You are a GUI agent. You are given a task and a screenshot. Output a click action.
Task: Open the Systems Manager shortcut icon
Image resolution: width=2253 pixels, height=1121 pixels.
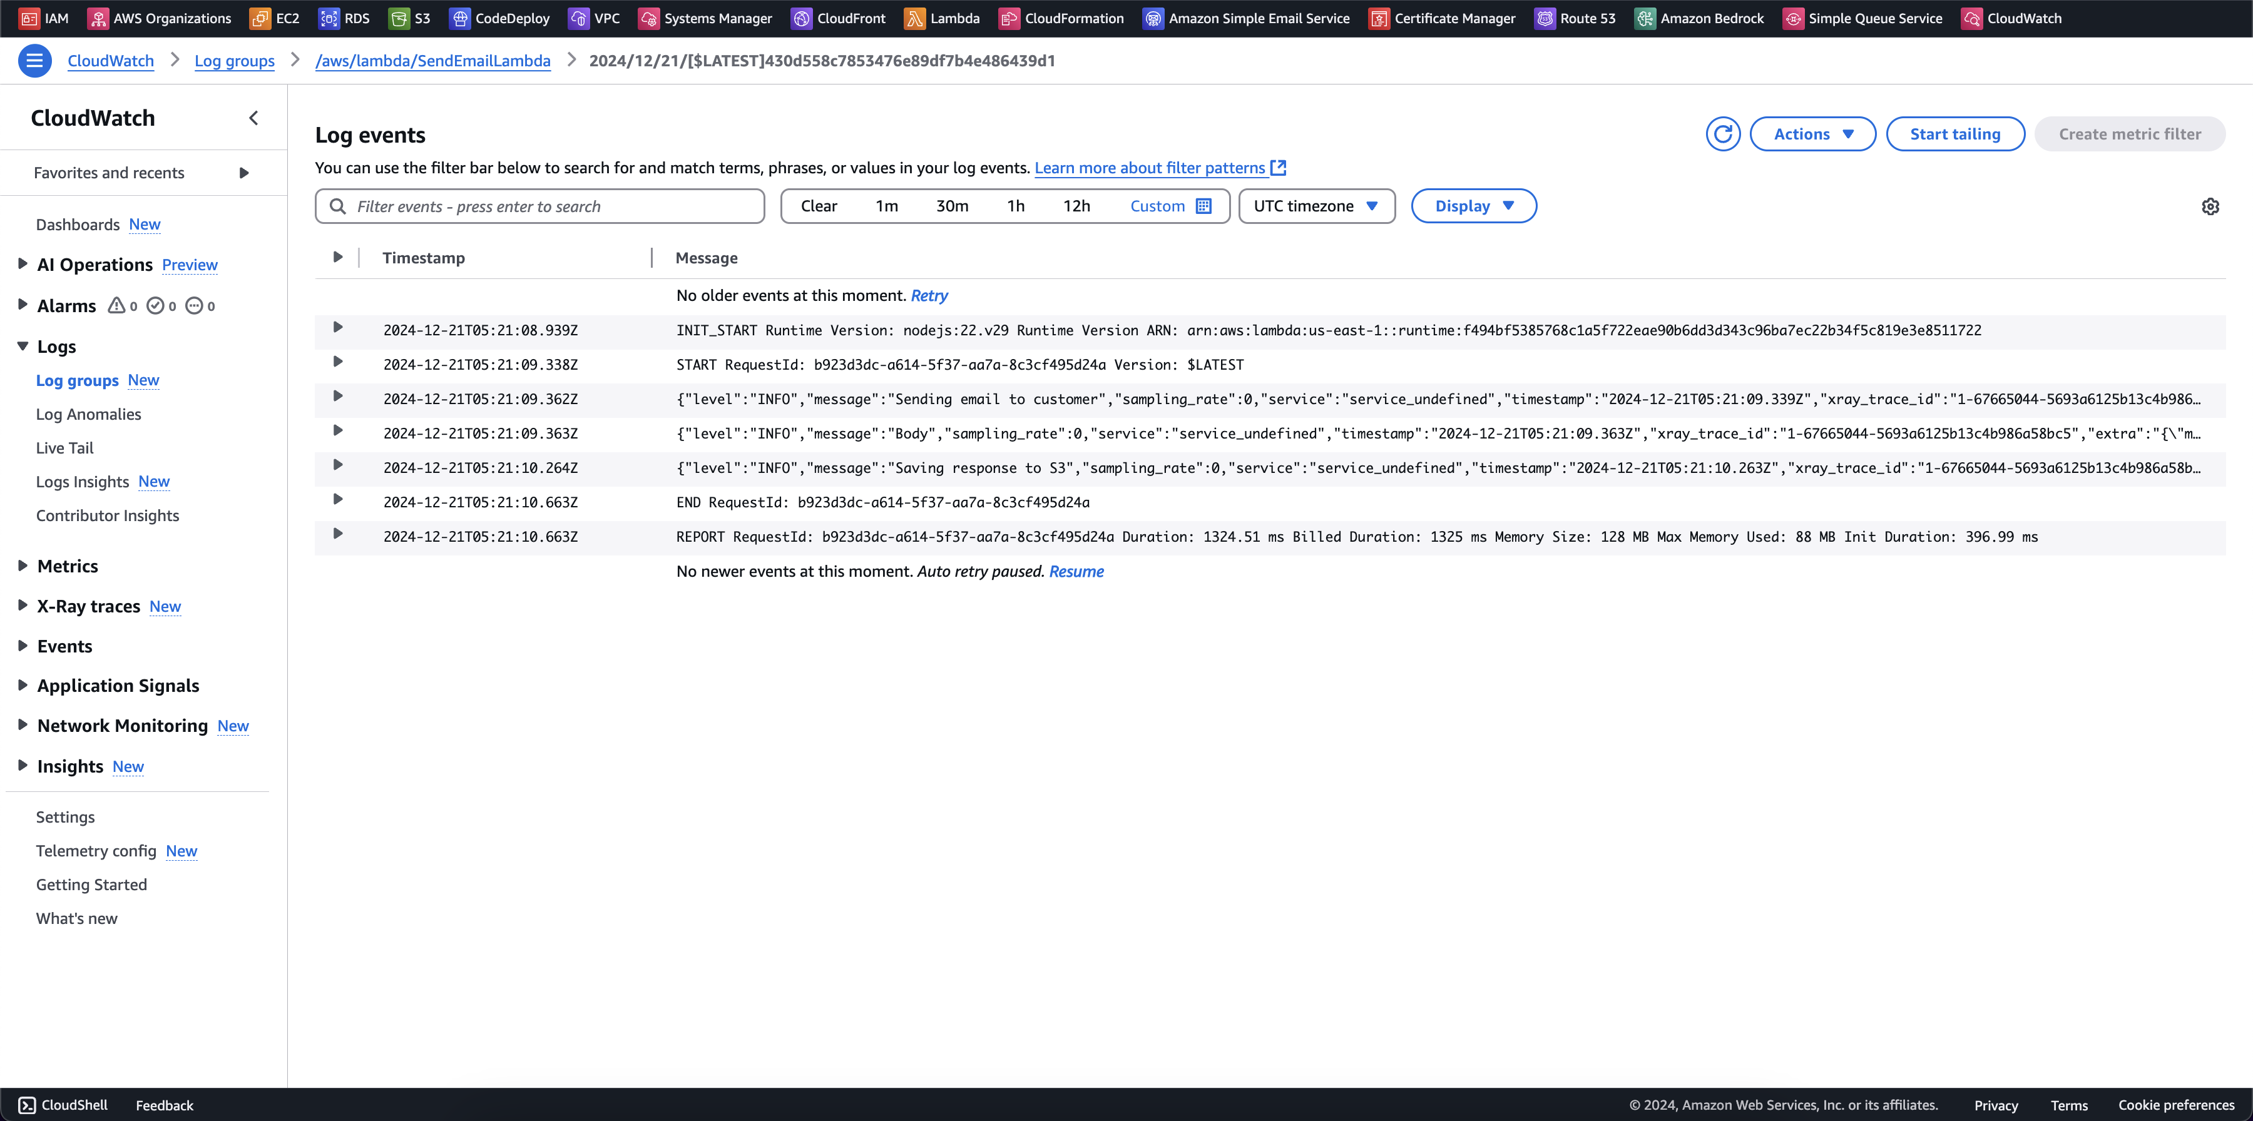649,18
